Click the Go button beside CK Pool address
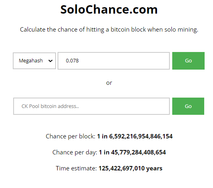Image resolution: width=213 pixels, height=188 pixels. [x=188, y=106]
